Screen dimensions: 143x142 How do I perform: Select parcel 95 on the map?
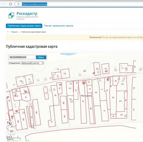113,98
